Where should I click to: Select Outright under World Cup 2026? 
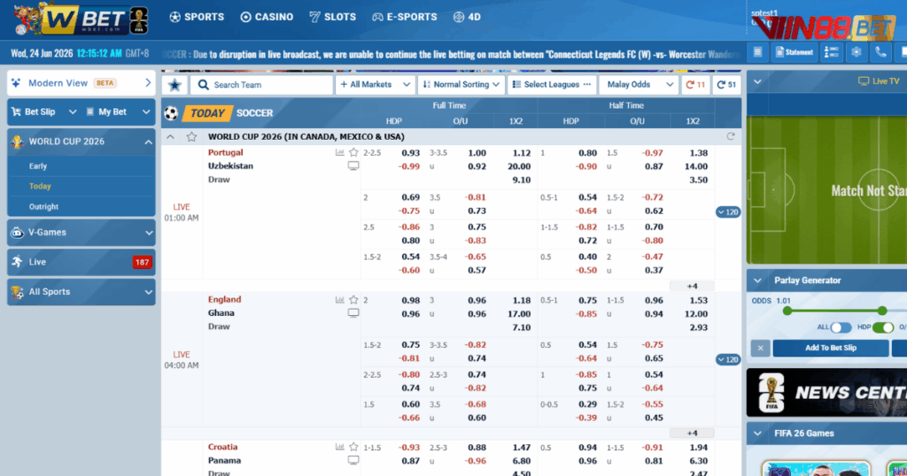(43, 207)
